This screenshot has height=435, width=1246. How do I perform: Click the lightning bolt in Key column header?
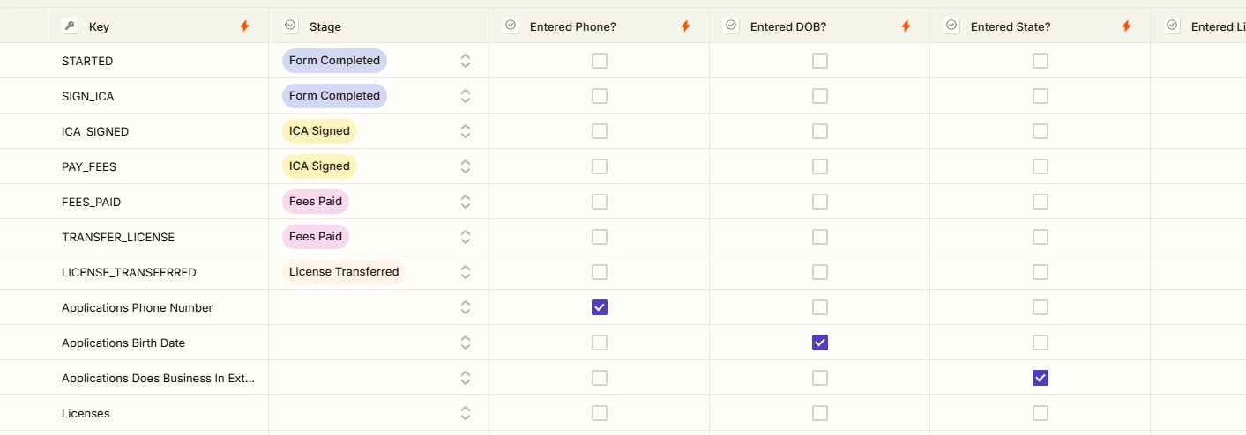(245, 26)
